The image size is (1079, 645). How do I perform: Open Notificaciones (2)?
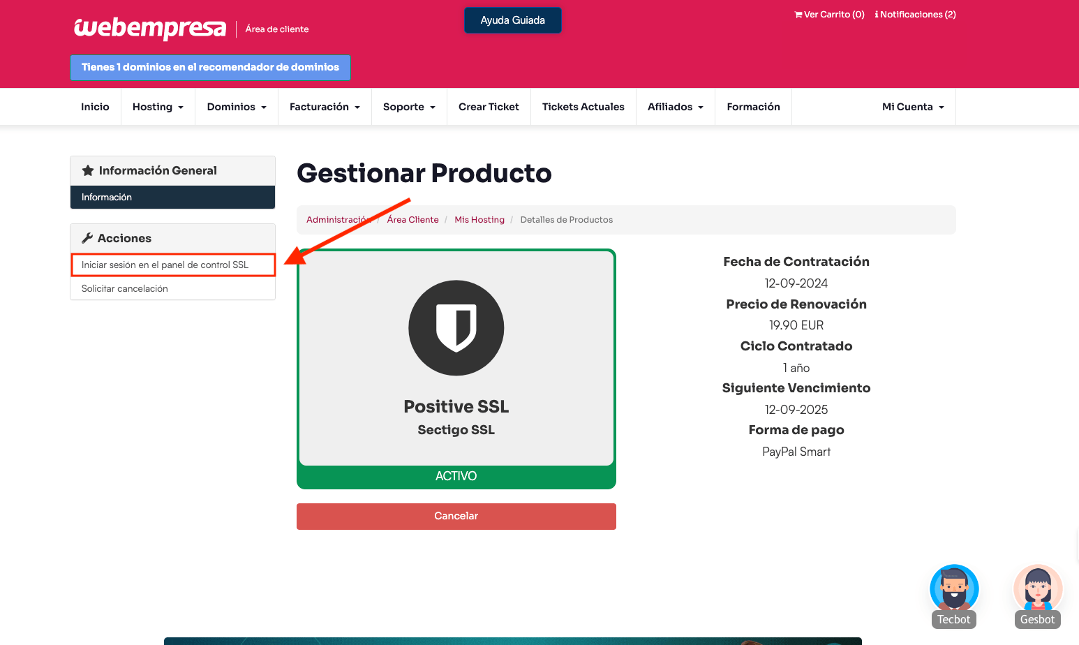click(915, 15)
